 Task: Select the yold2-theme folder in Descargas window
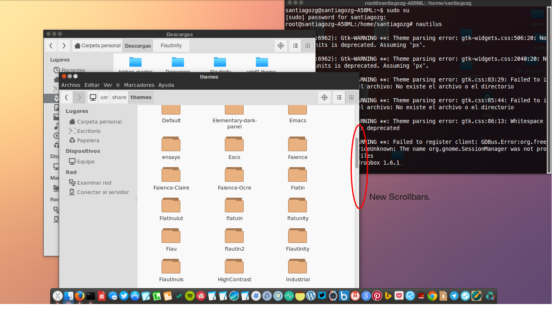262,65
